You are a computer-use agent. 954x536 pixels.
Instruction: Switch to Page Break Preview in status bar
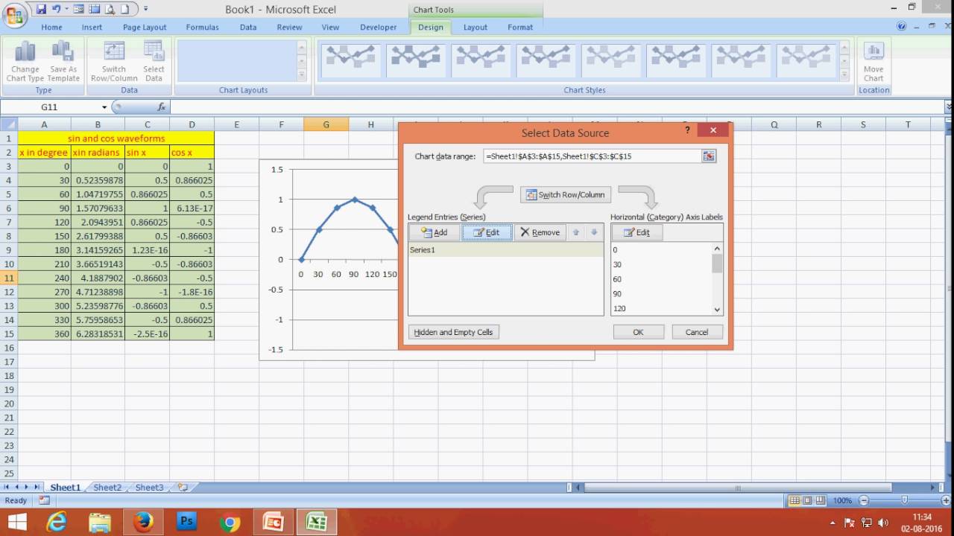point(820,501)
